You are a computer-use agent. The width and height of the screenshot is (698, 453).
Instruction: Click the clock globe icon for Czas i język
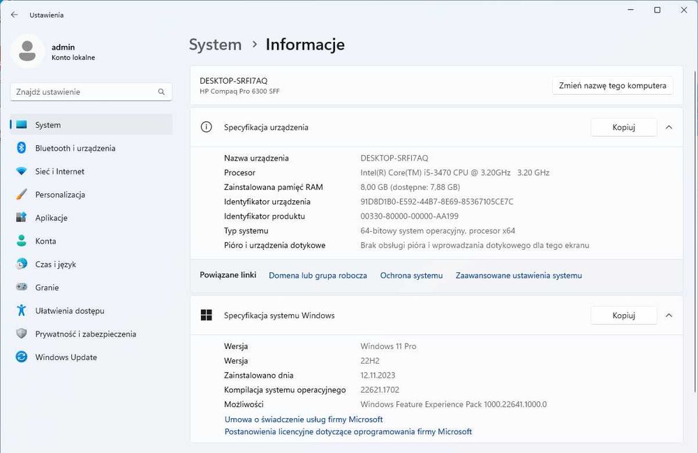(x=22, y=264)
